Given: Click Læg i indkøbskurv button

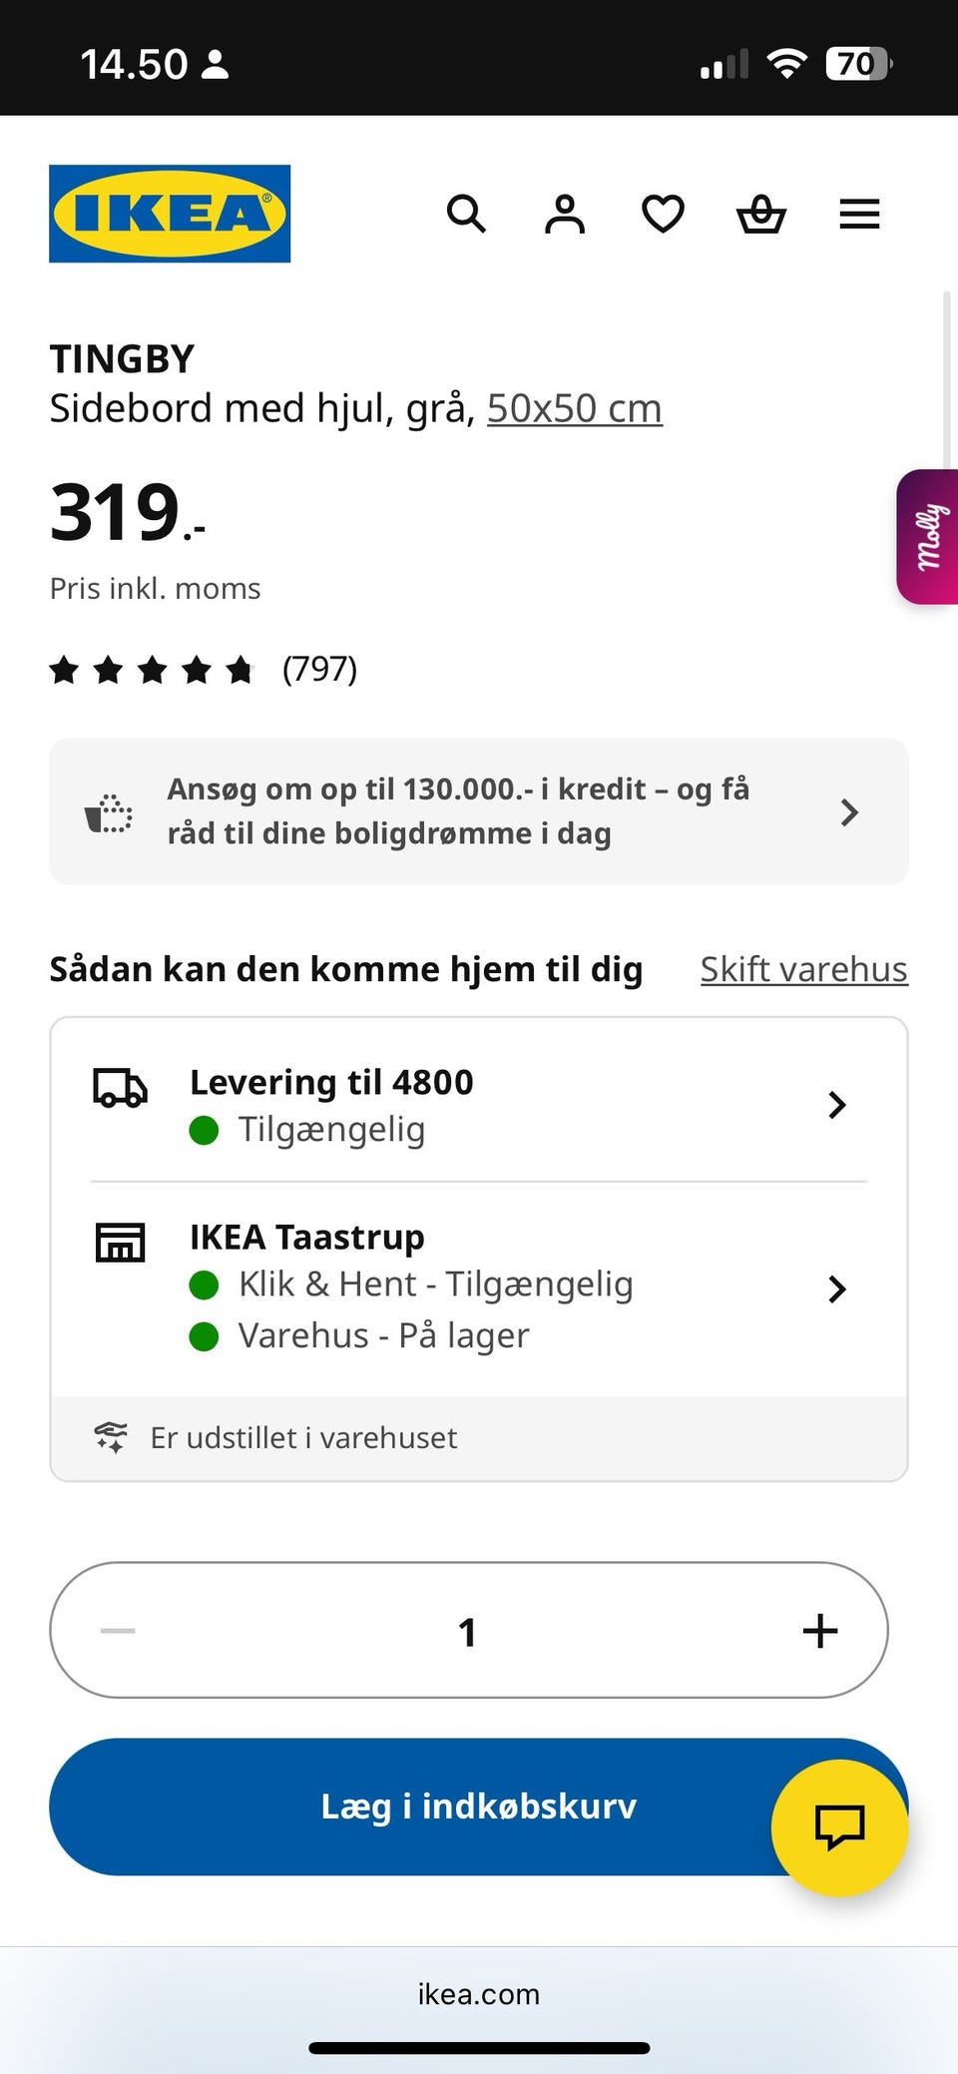Looking at the screenshot, I should 479,1807.
